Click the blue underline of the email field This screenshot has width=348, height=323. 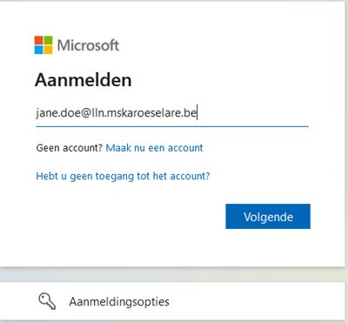tap(172, 126)
